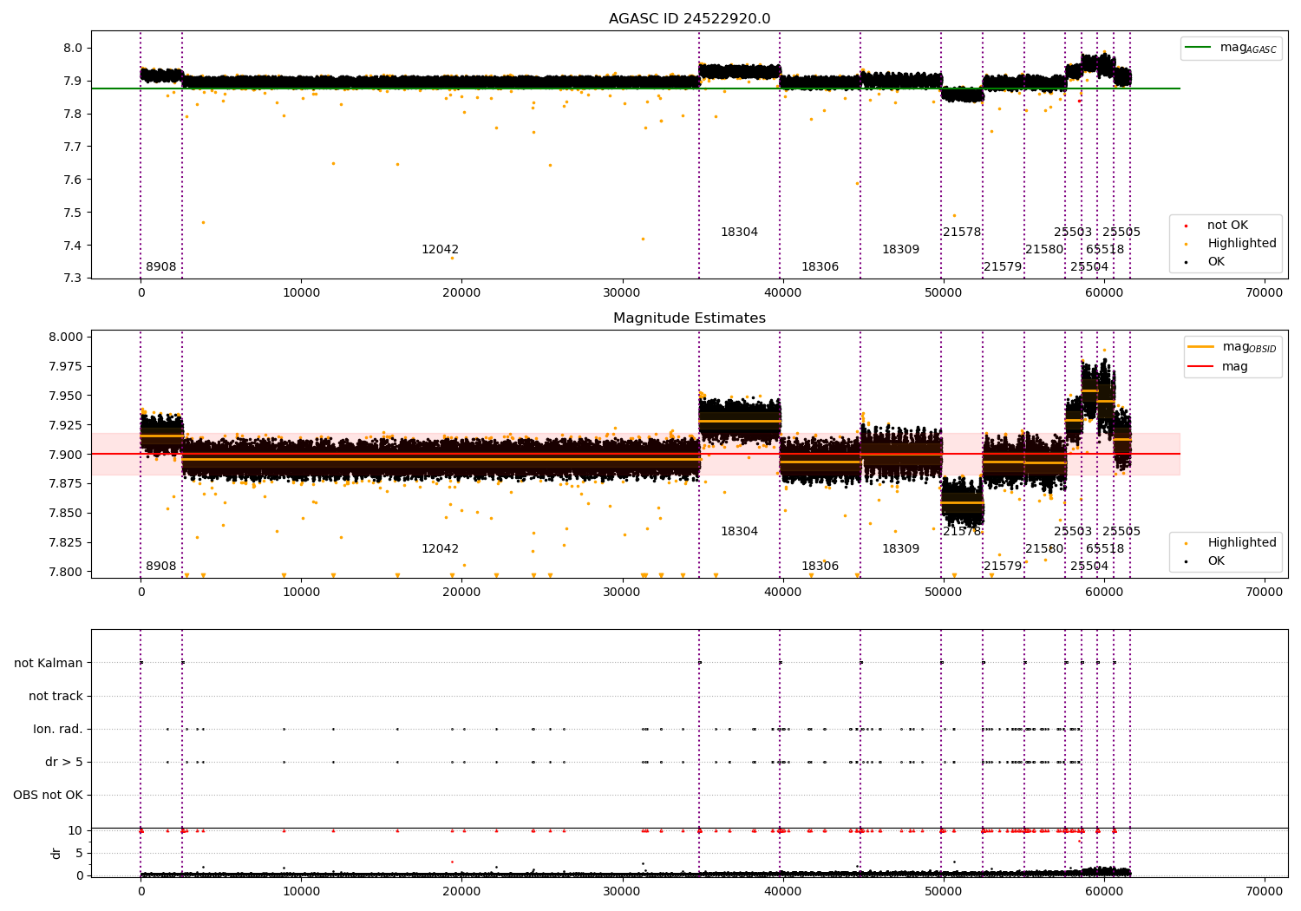Click the 'Ion. rad.' axis label

58,730
